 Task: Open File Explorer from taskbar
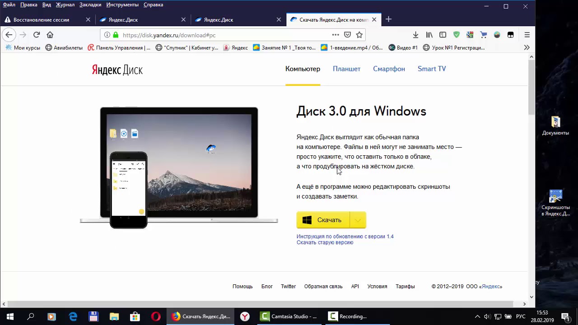114,316
